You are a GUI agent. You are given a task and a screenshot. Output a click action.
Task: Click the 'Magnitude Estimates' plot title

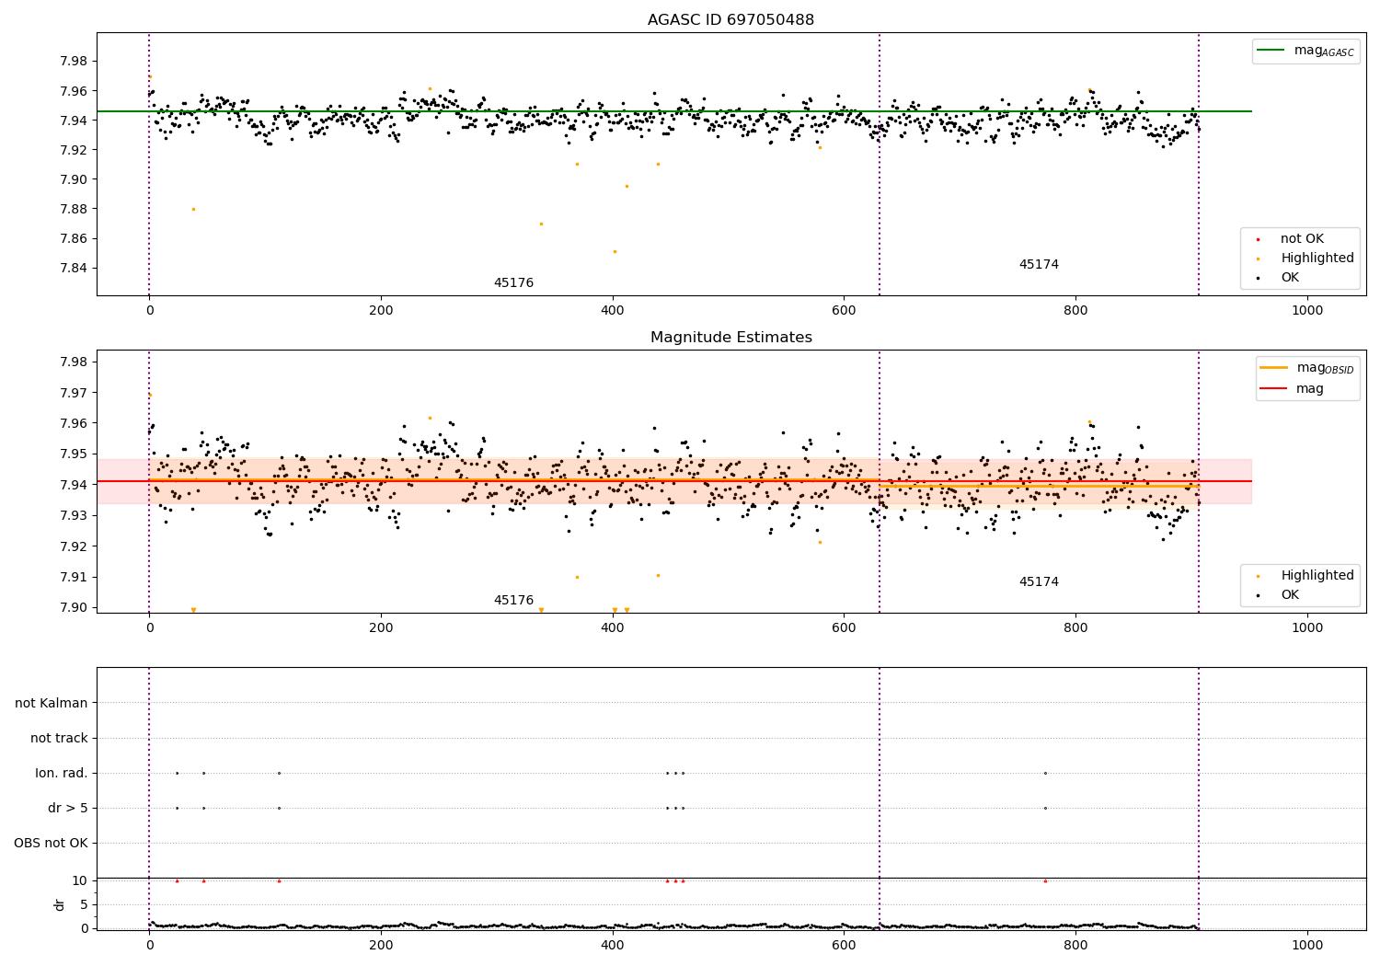[x=730, y=338]
